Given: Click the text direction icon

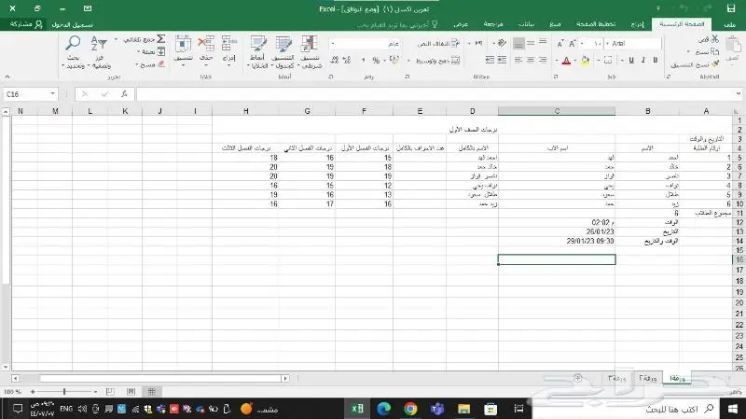Looking at the screenshot, I should (x=478, y=43).
